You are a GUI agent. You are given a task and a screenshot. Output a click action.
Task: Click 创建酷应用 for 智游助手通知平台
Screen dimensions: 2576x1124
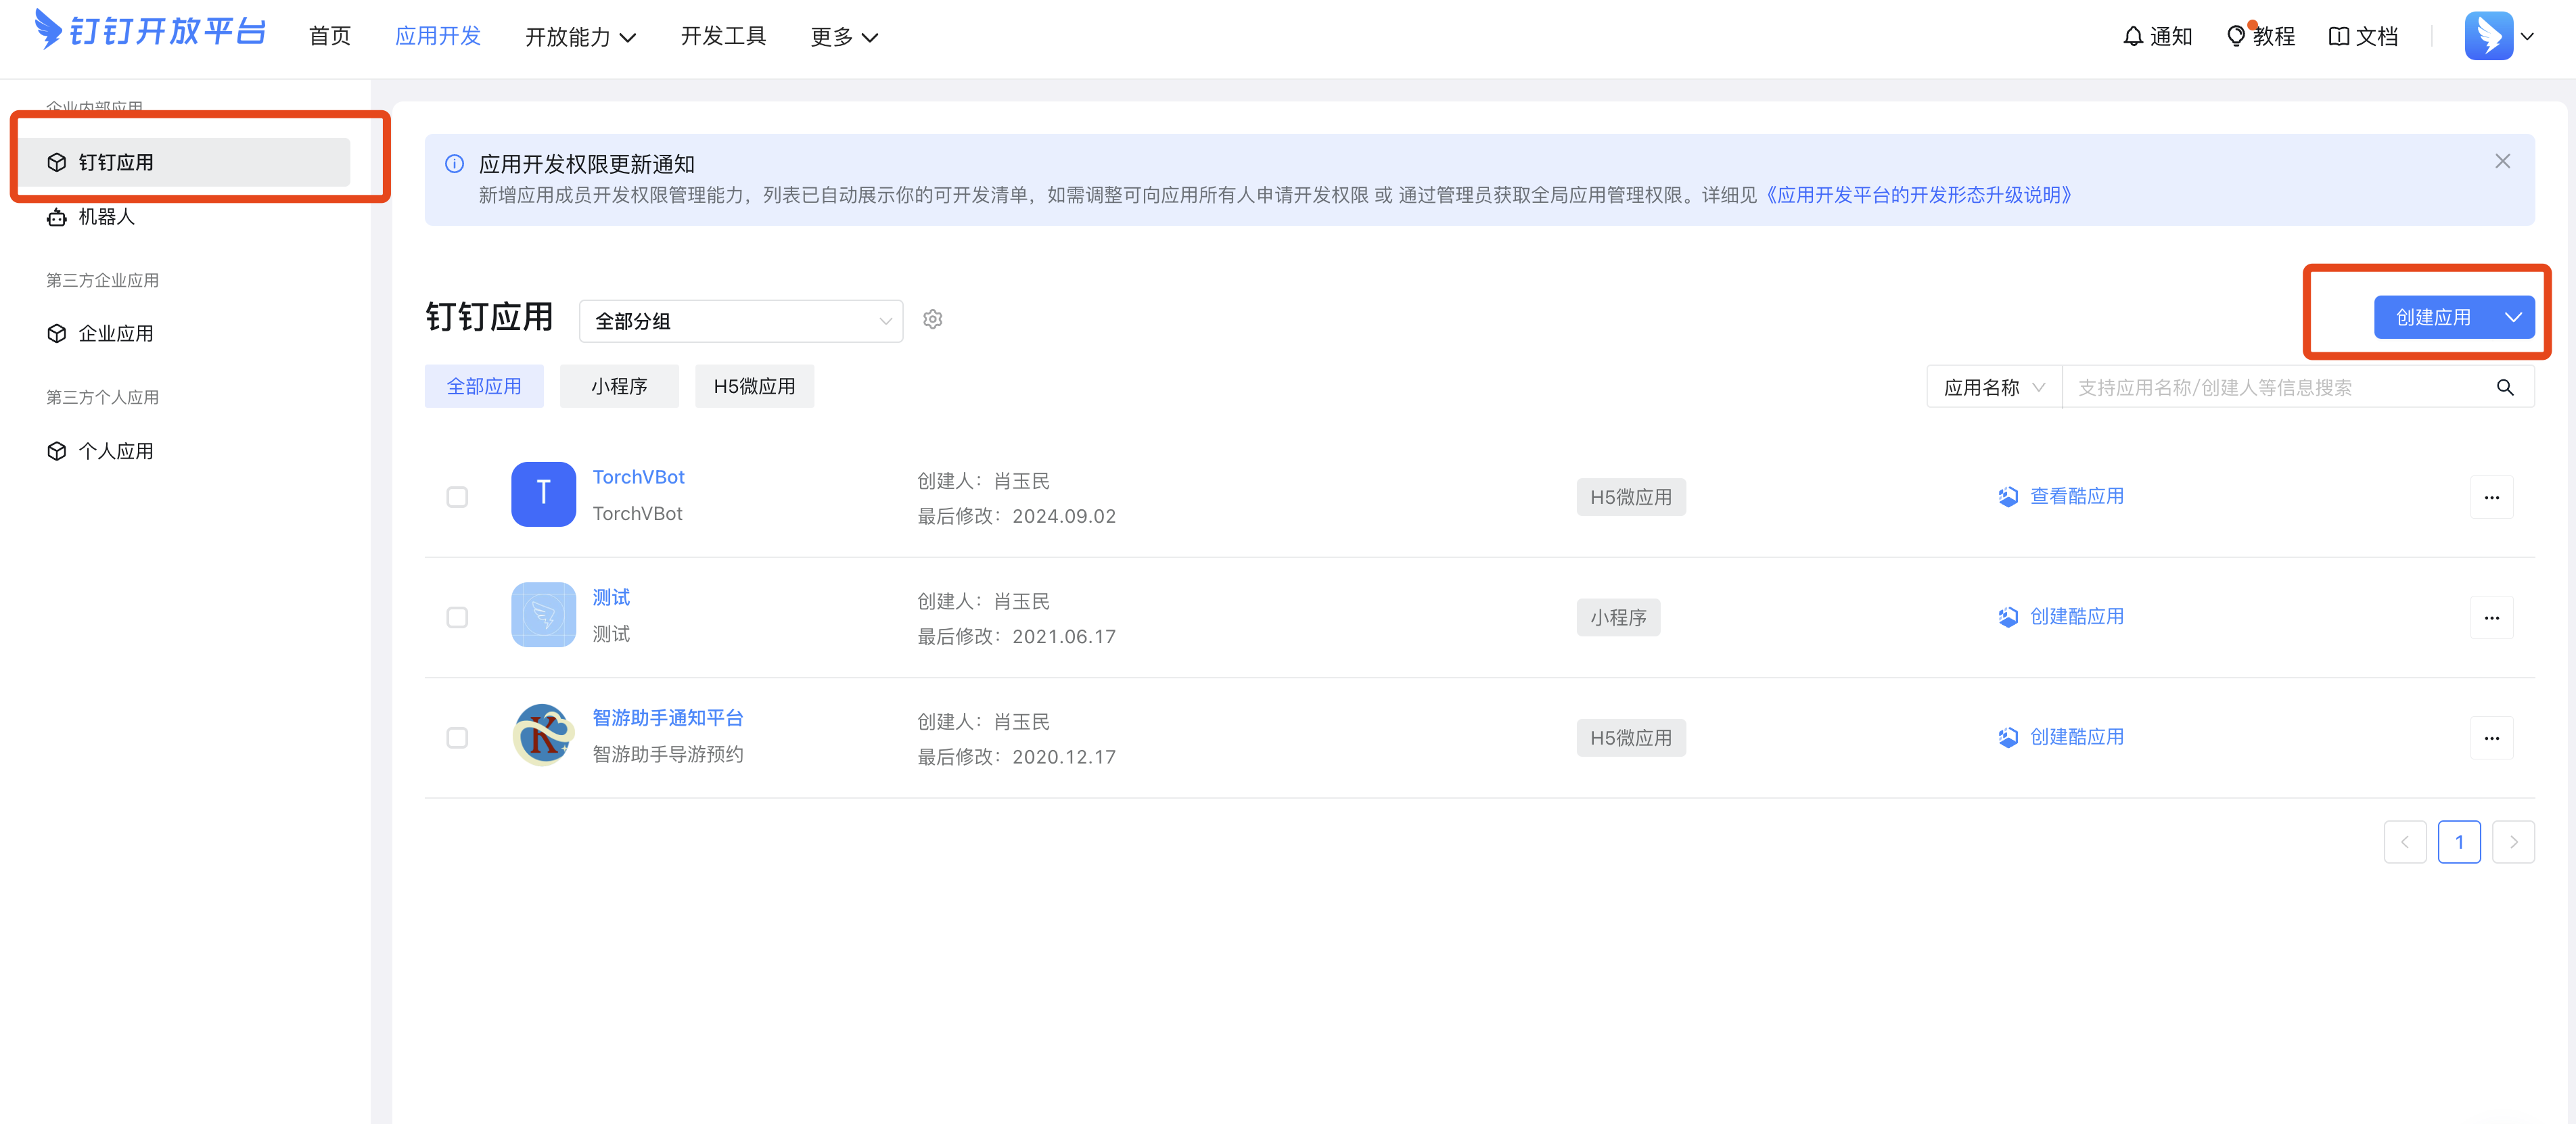click(x=2076, y=737)
